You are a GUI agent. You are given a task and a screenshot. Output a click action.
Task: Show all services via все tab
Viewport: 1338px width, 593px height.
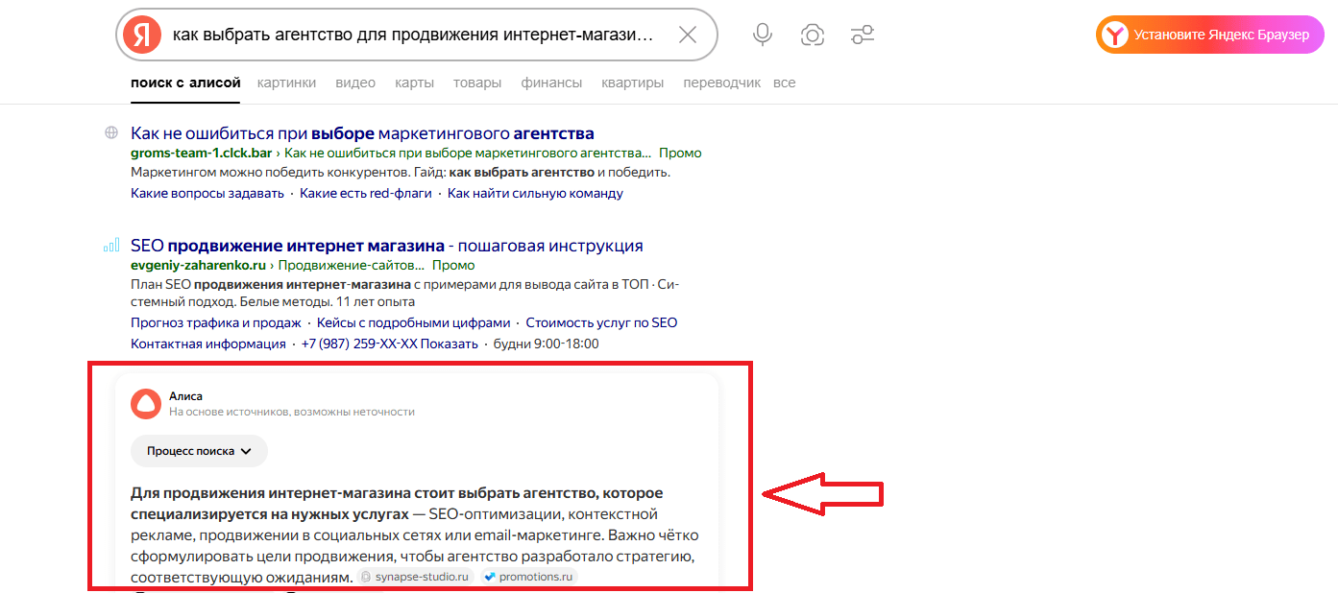[x=784, y=83]
